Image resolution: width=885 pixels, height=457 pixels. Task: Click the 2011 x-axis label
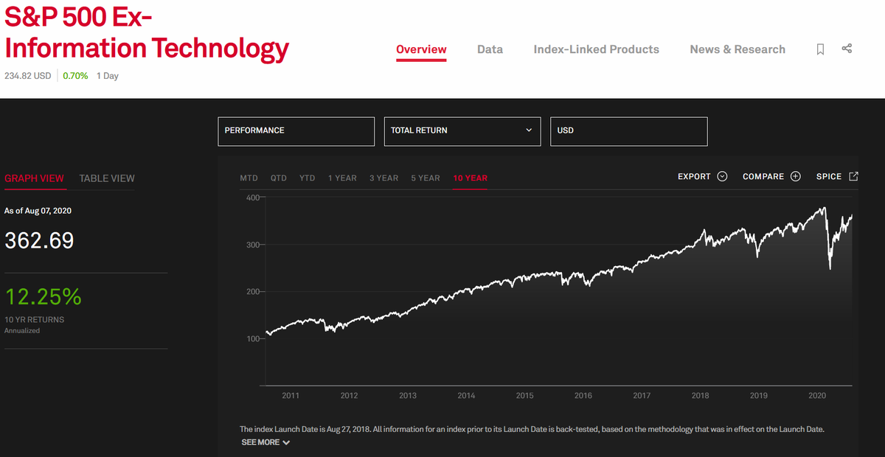(x=291, y=396)
